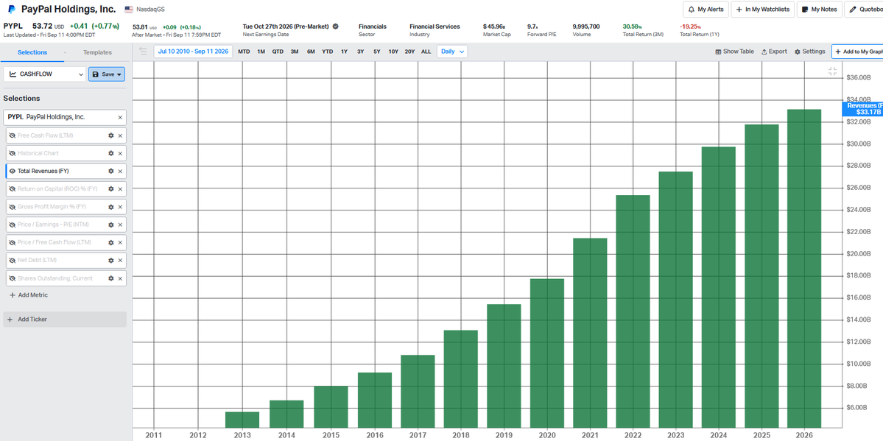Select the YTD time range
Viewport: 883px width, 441px height.
pyautogui.click(x=327, y=52)
